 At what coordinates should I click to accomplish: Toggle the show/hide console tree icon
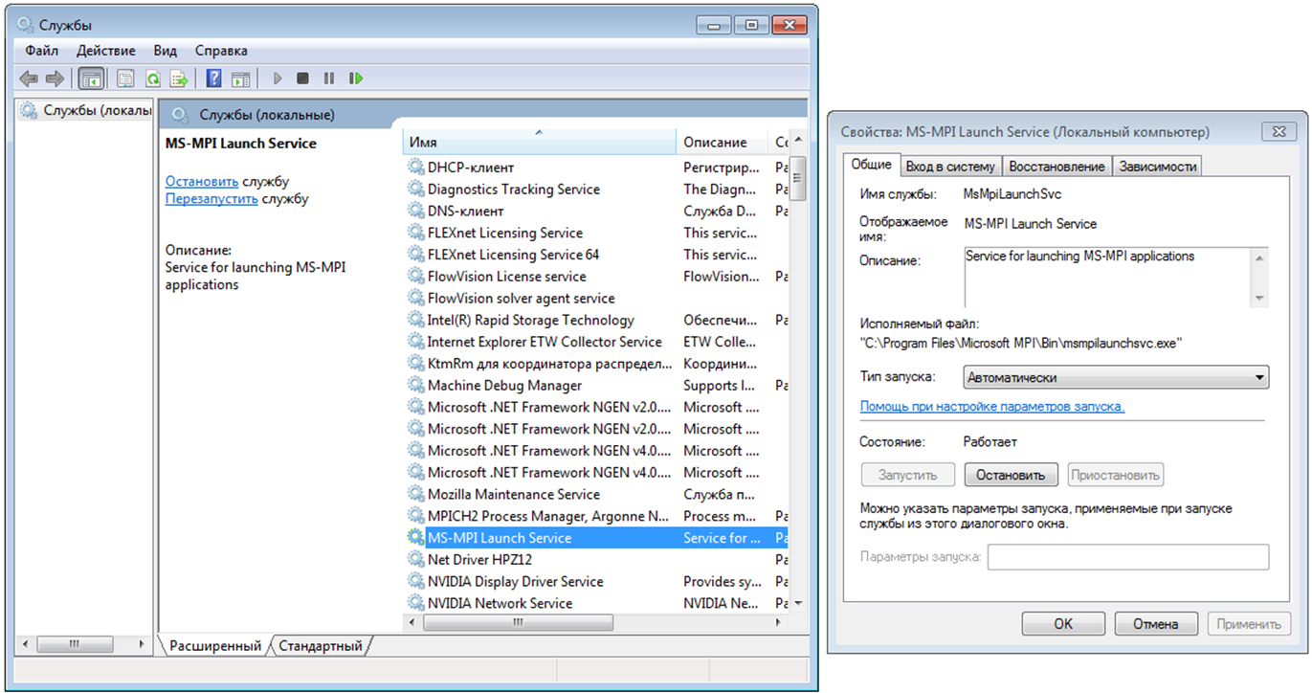(91, 78)
